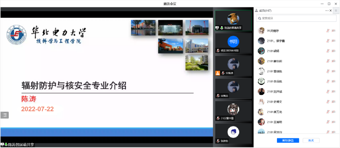The width and height of the screenshot is (340, 148).
Task: Click the screen share icon in bottom-left label
Action: click(2, 145)
